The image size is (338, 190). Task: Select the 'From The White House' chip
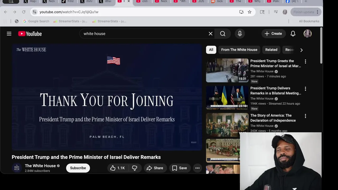click(x=239, y=50)
